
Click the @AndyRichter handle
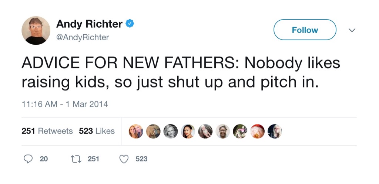[83, 37]
